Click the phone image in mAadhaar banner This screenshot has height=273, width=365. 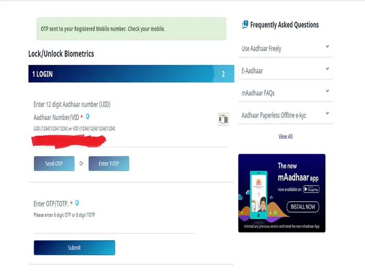point(259,195)
